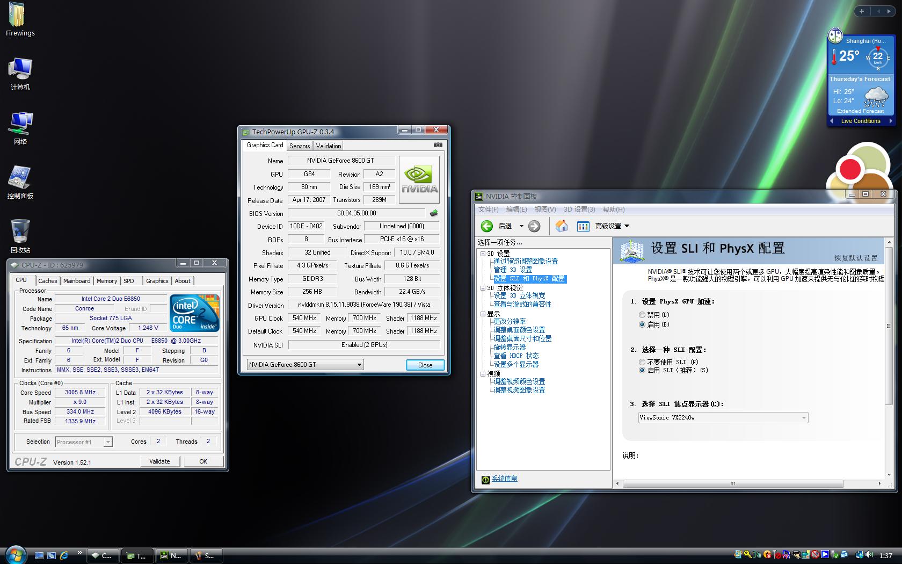This screenshot has width=902, height=564.
Task: Collapse the 显示 tree node
Action: (483, 314)
